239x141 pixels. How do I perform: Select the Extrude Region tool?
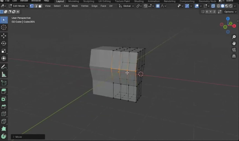pyautogui.click(x=4, y=91)
